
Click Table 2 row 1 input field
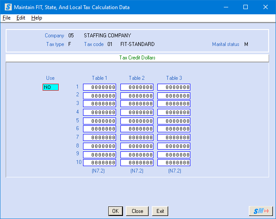point(137,87)
